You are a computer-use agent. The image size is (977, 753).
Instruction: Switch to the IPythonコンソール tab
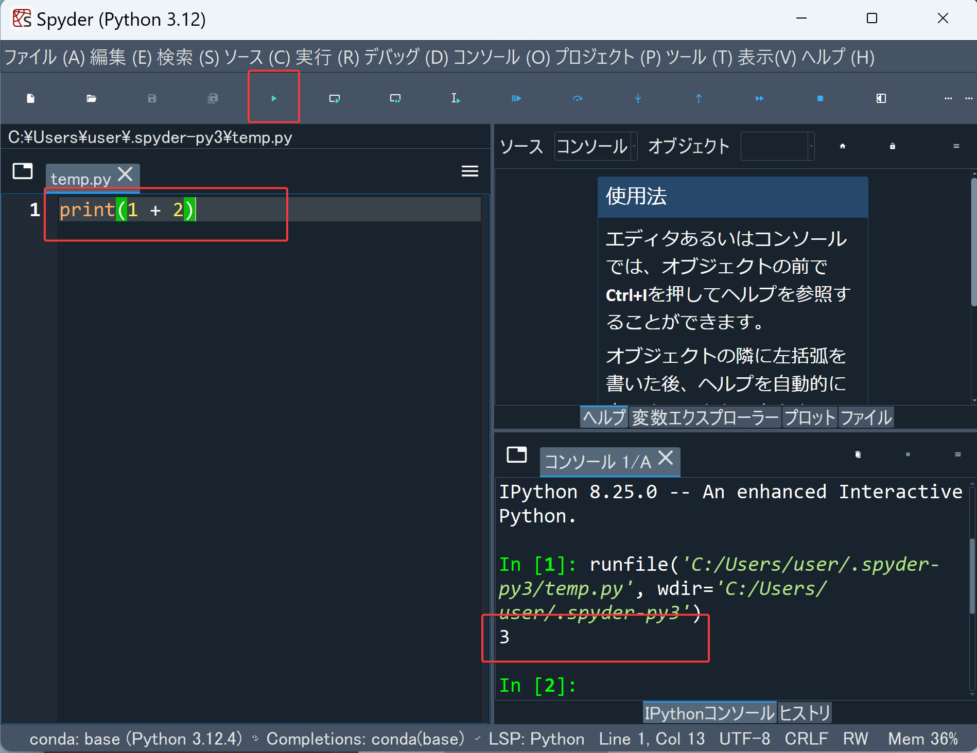click(x=709, y=713)
